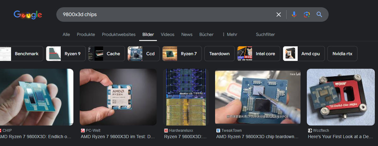Select the Teardown filter chip
This screenshot has width=378, height=146.
[x=220, y=54]
